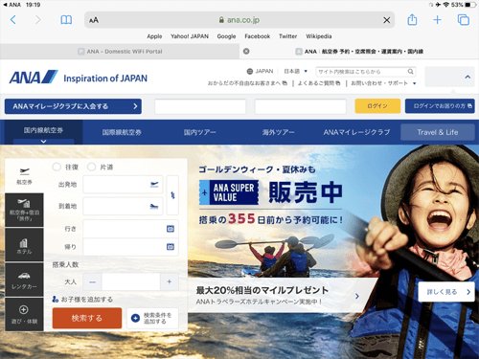
Task: Select the 航空券+宿泊 package sidebar icon
Action: [24, 210]
